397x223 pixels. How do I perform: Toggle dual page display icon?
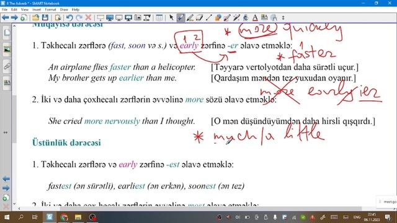coord(128,18)
